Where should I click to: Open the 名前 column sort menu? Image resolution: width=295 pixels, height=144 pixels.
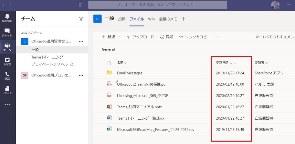coord(122,63)
